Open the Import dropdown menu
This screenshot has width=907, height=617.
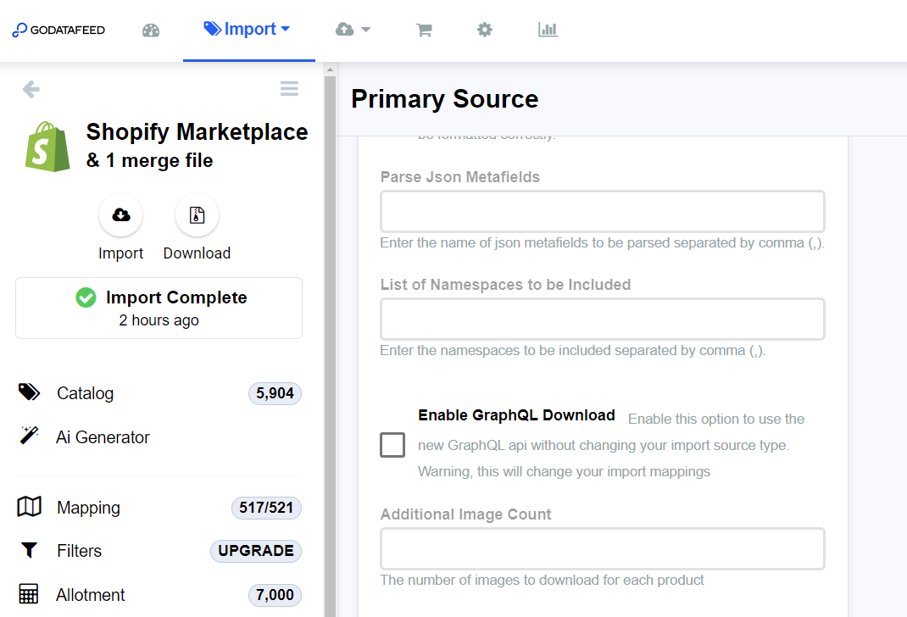tap(248, 30)
